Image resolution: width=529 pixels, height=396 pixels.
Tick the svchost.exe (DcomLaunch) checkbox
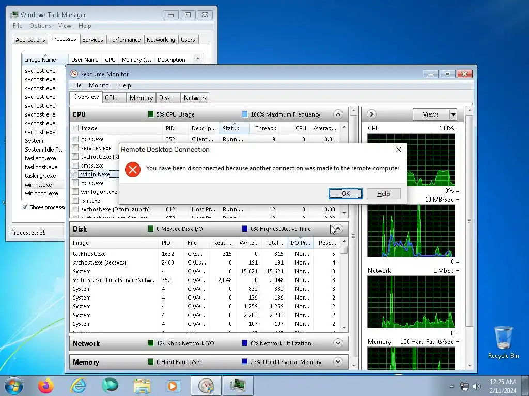pyautogui.click(x=75, y=209)
